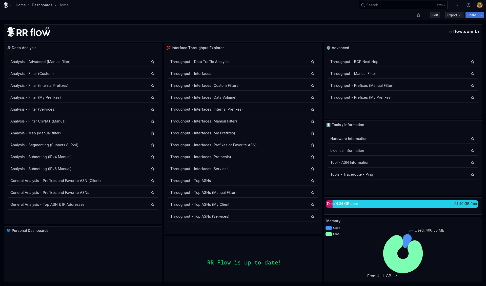
Task: Star Throughput - Data Traffic Analysis
Action: (313, 62)
